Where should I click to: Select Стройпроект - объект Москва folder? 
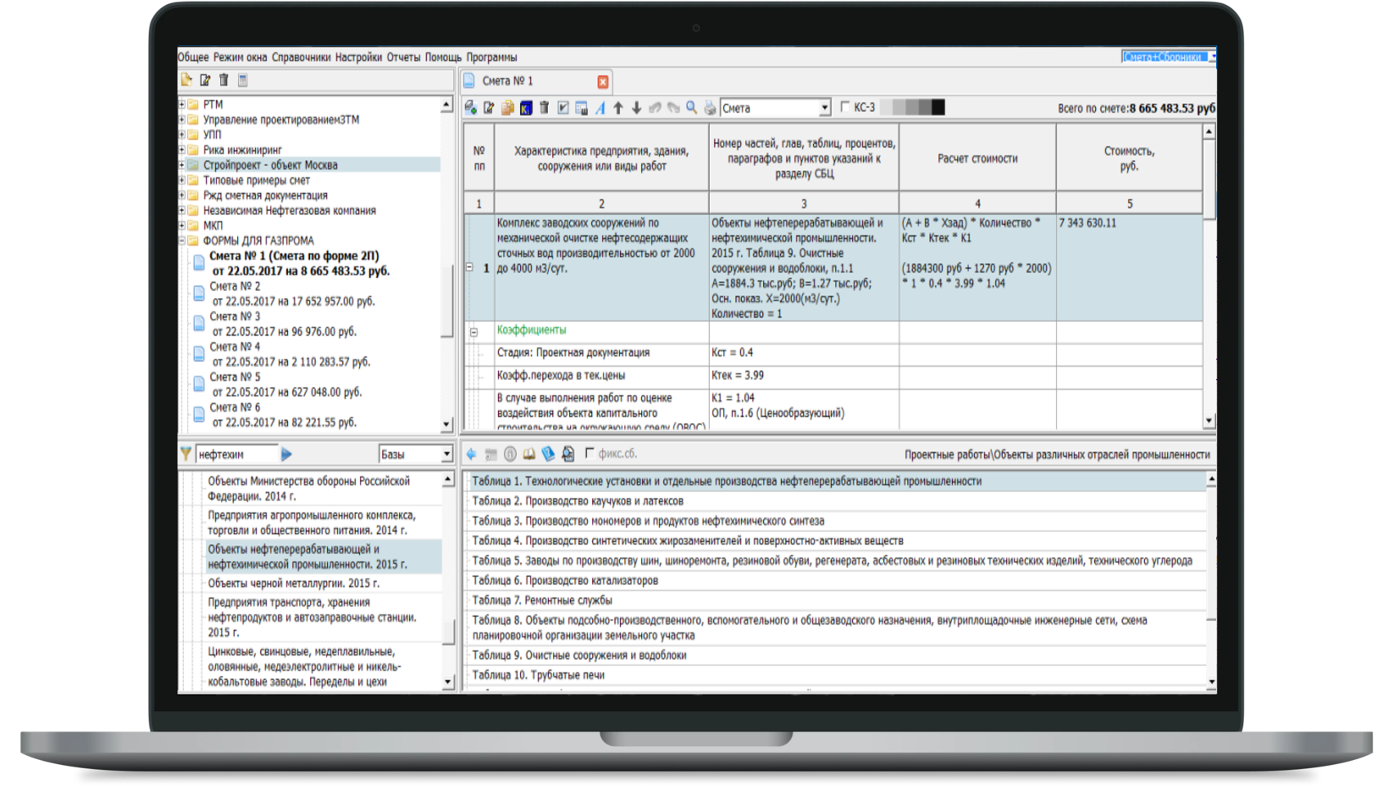click(x=270, y=165)
